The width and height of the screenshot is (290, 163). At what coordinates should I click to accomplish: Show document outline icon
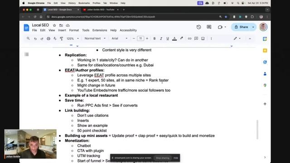click(27, 54)
